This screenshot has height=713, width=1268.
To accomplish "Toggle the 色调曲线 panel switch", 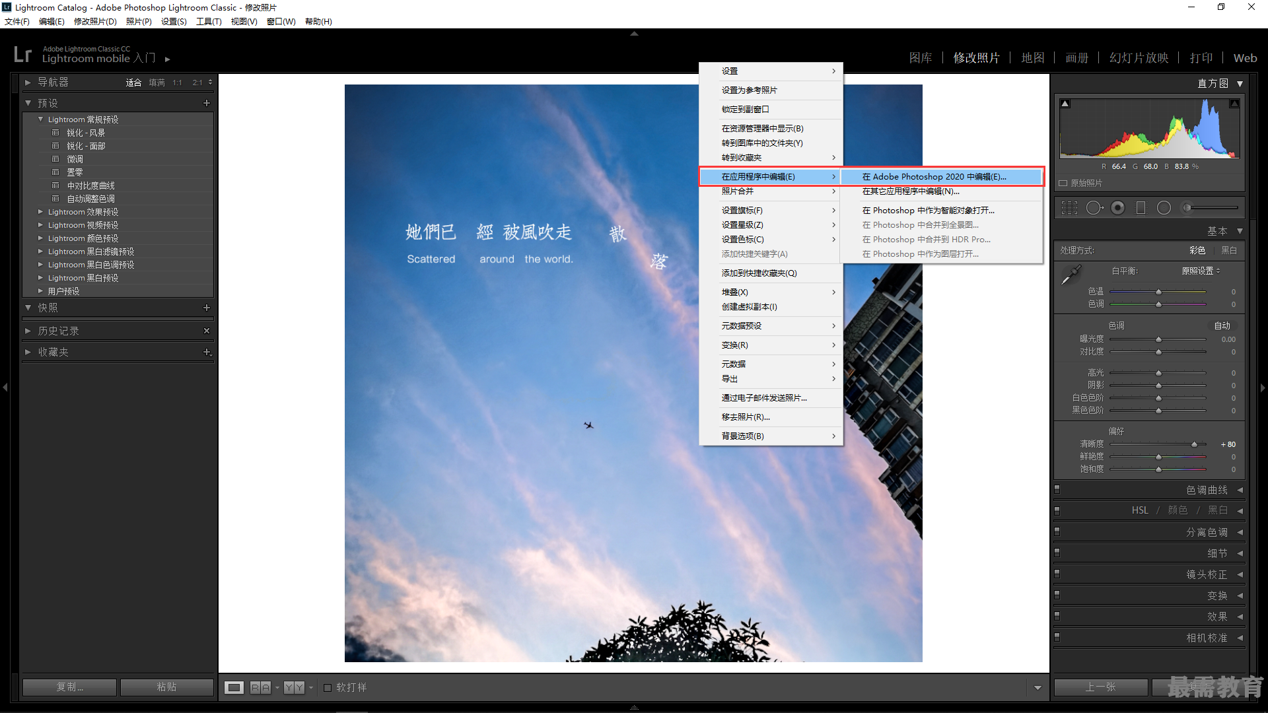I will pos(1057,490).
